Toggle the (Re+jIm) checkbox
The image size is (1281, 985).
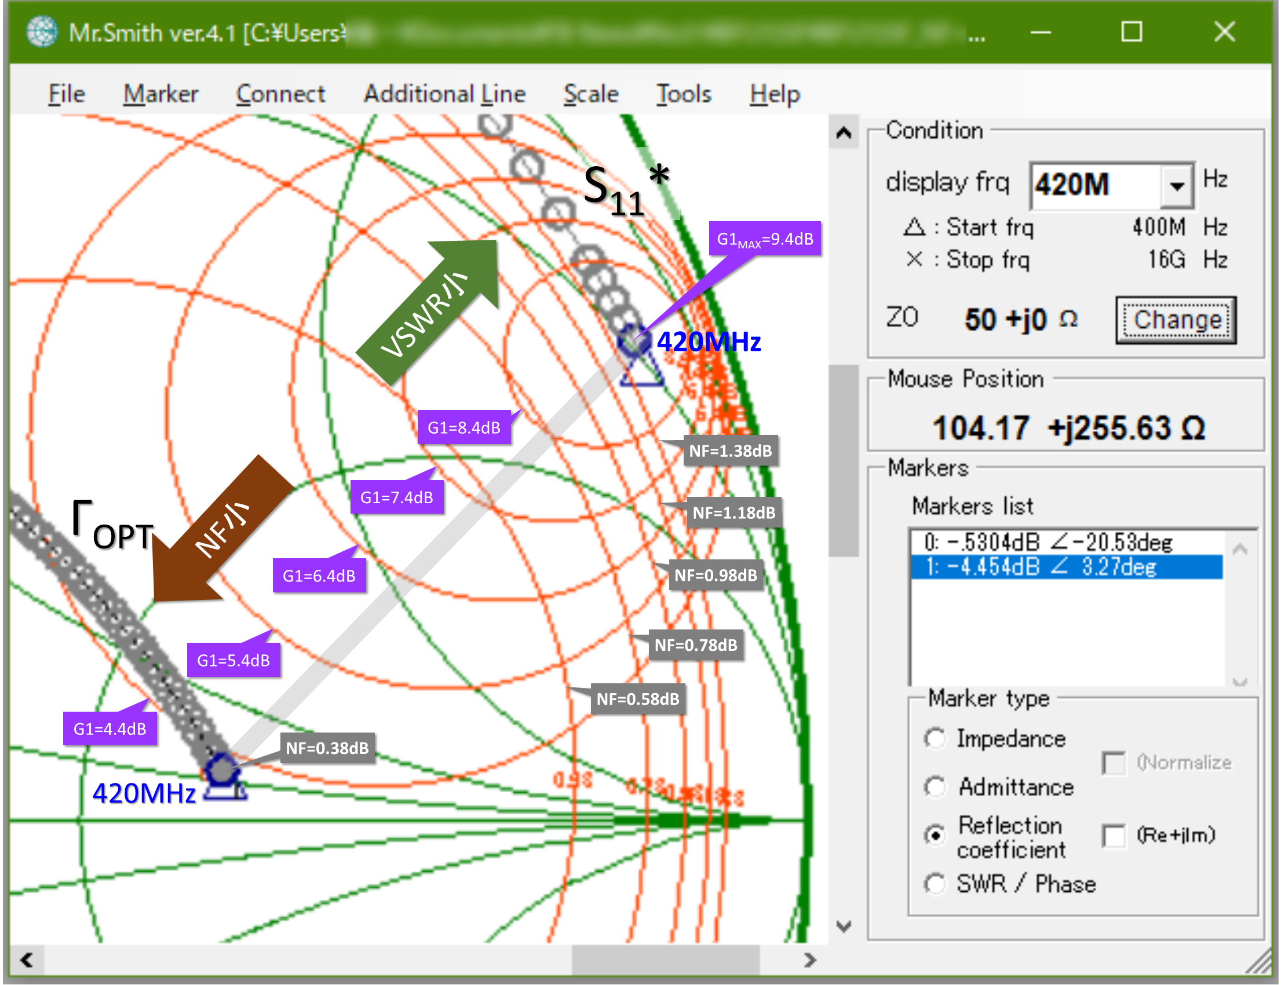(1113, 836)
